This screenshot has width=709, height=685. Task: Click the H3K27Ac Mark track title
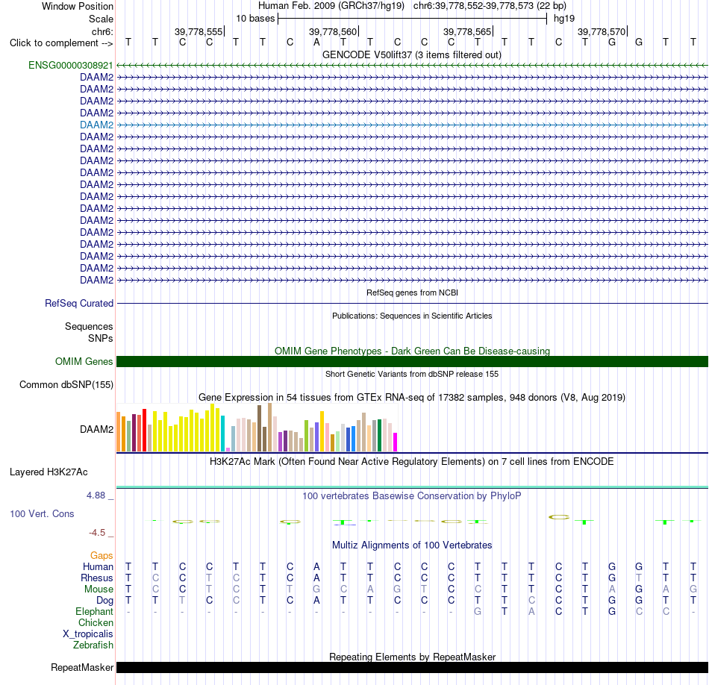pos(412,462)
